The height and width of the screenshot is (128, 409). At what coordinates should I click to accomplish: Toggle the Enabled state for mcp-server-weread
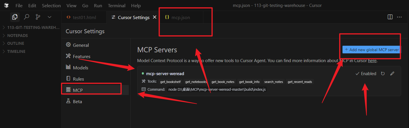pos(366,74)
